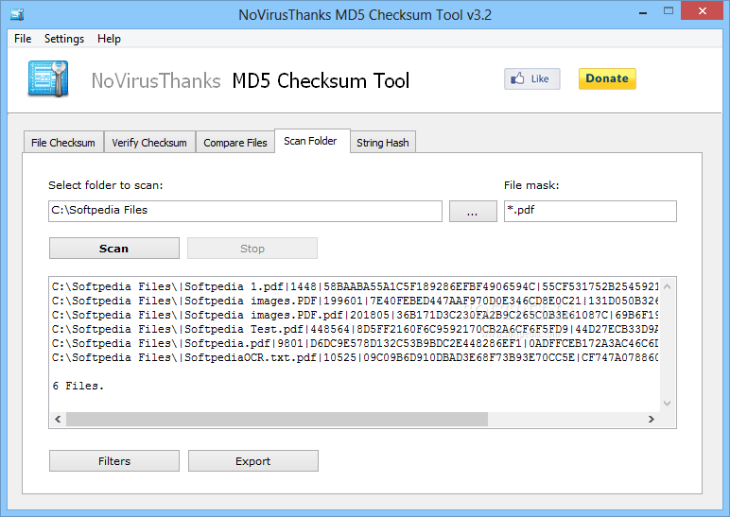Select the Softpedia images.PDF|199601 result line
The height and width of the screenshot is (517, 730).
point(355,301)
